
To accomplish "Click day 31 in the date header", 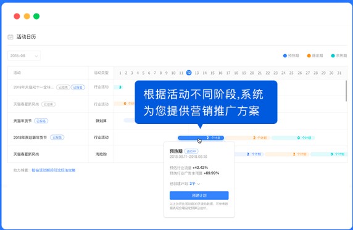I will point(339,73).
